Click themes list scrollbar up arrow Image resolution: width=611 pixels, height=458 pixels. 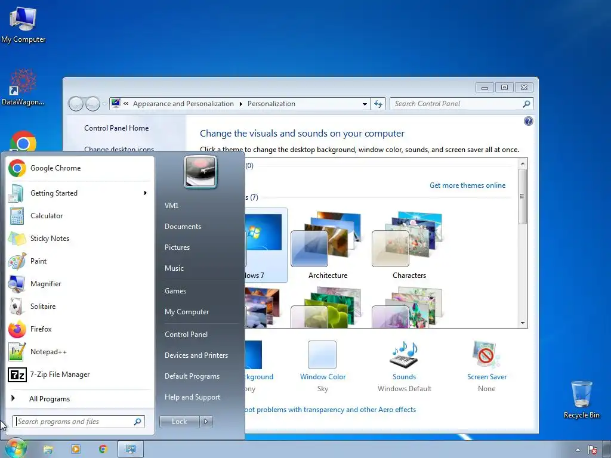click(x=523, y=163)
